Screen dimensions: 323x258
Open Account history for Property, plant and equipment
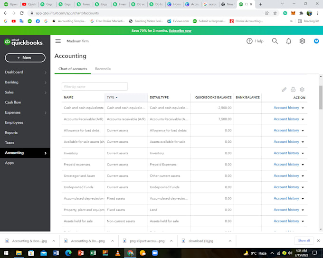click(286, 210)
